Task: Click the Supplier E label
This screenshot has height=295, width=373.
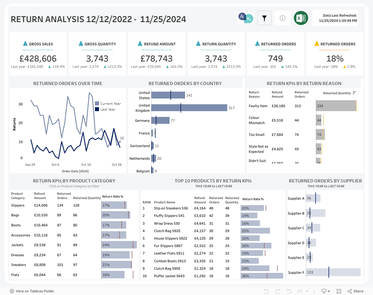Action: [296, 258]
